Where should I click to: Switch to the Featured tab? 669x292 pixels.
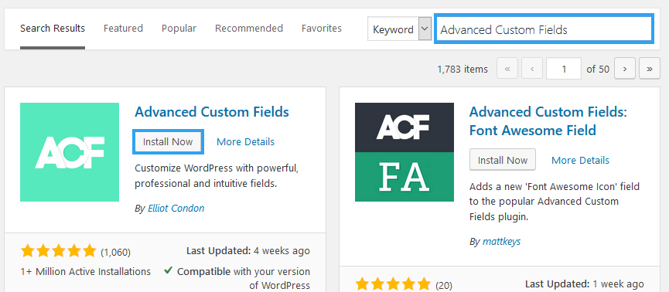pos(123,29)
